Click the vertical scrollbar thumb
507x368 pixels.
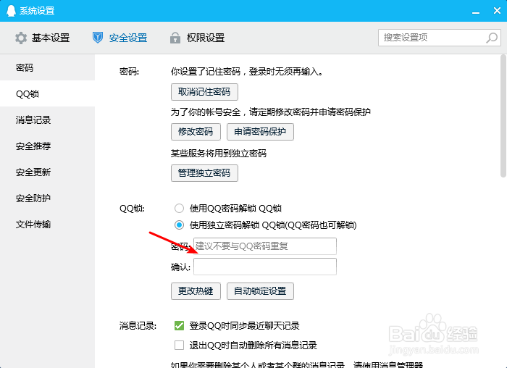pos(503,116)
